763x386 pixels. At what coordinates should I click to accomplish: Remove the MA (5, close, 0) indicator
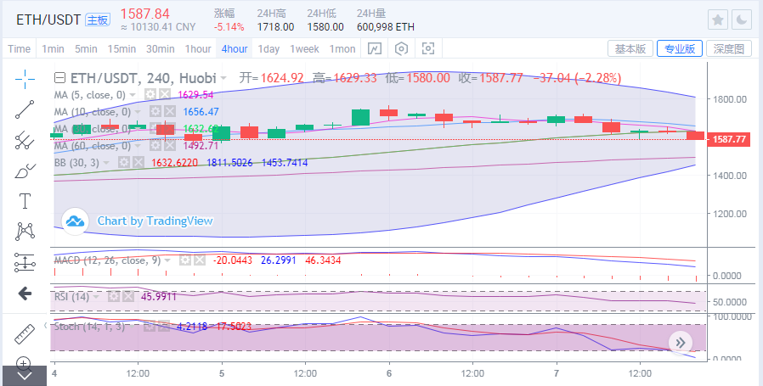165,95
